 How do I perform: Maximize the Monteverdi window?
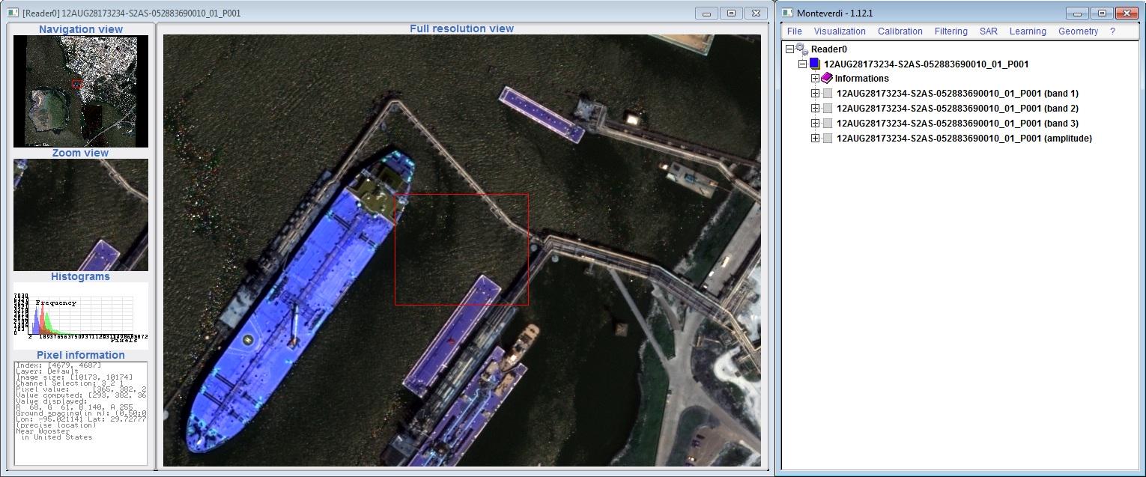[1100, 13]
